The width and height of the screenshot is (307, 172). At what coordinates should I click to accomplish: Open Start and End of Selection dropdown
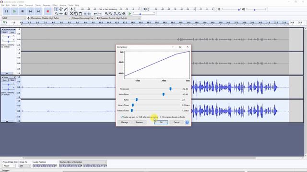83,162
